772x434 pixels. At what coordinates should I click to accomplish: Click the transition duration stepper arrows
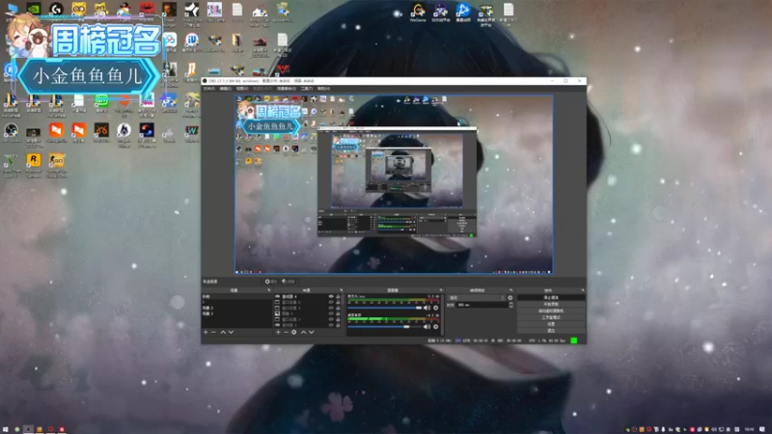pyautogui.click(x=510, y=305)
